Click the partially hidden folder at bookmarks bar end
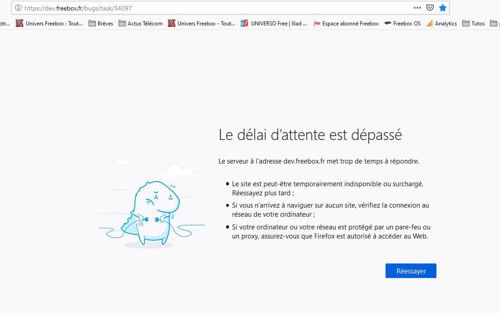 [495, 23]
